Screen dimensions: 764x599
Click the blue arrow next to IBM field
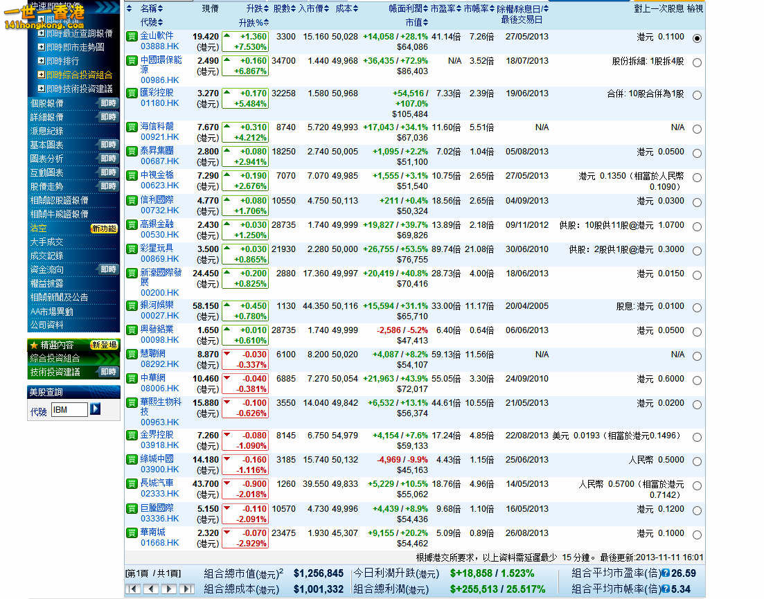pyautogui.click(x=96, y=409)
